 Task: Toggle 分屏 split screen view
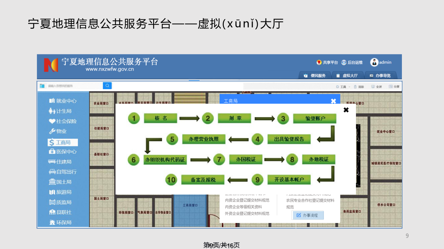[x=394, y=87]
